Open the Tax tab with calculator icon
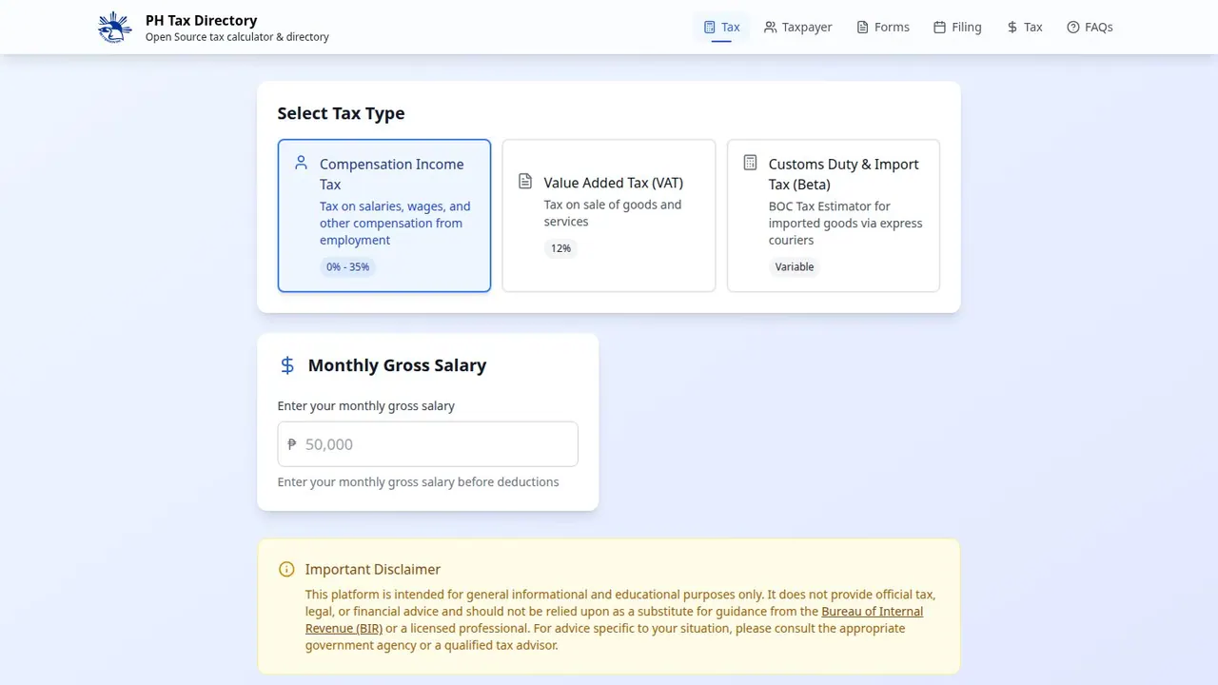1218x685 pixels. [721, 28]
